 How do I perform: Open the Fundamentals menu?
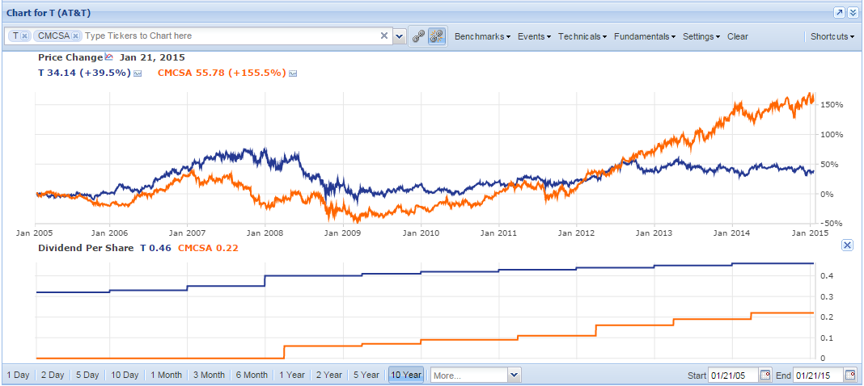click(645, 36)
